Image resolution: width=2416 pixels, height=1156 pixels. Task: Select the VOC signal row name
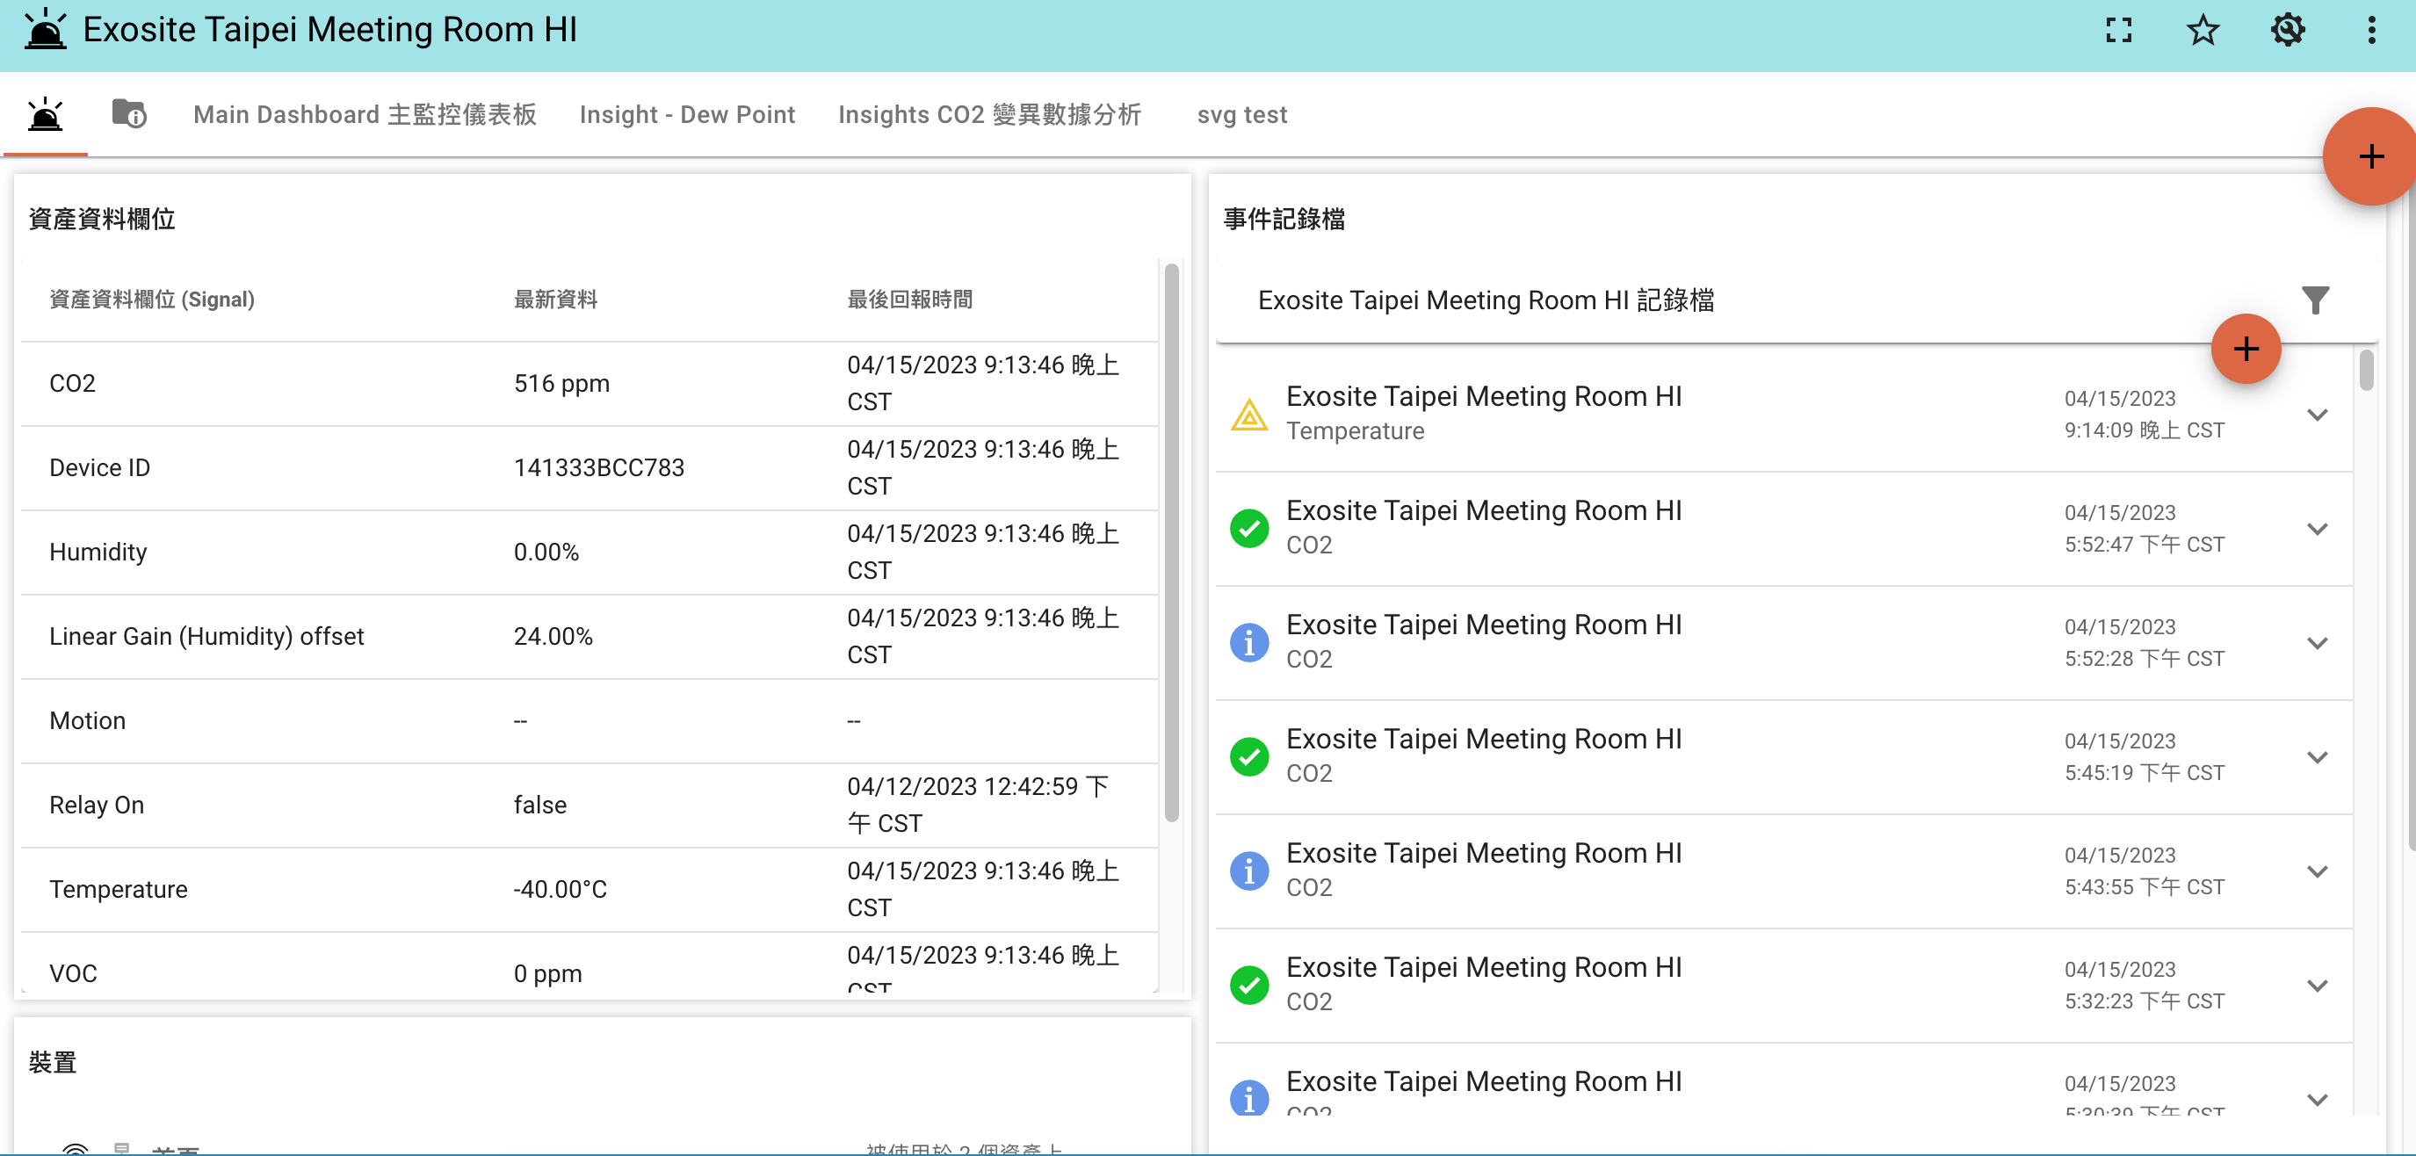73,974
